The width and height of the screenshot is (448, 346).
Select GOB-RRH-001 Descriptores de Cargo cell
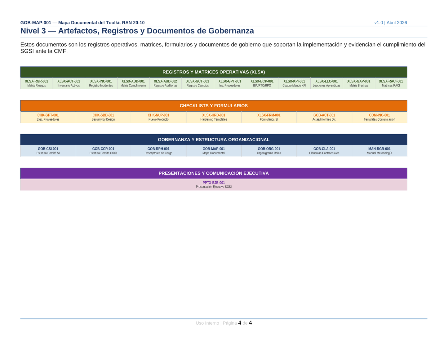tap(158, 151)
